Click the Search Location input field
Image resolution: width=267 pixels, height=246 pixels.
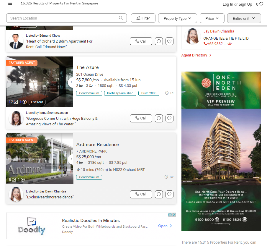click(x=62, y=18)
